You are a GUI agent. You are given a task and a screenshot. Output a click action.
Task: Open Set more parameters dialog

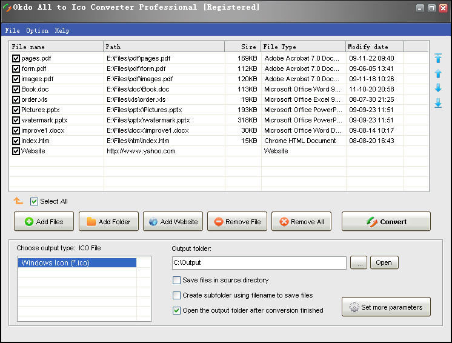point(386,307)
